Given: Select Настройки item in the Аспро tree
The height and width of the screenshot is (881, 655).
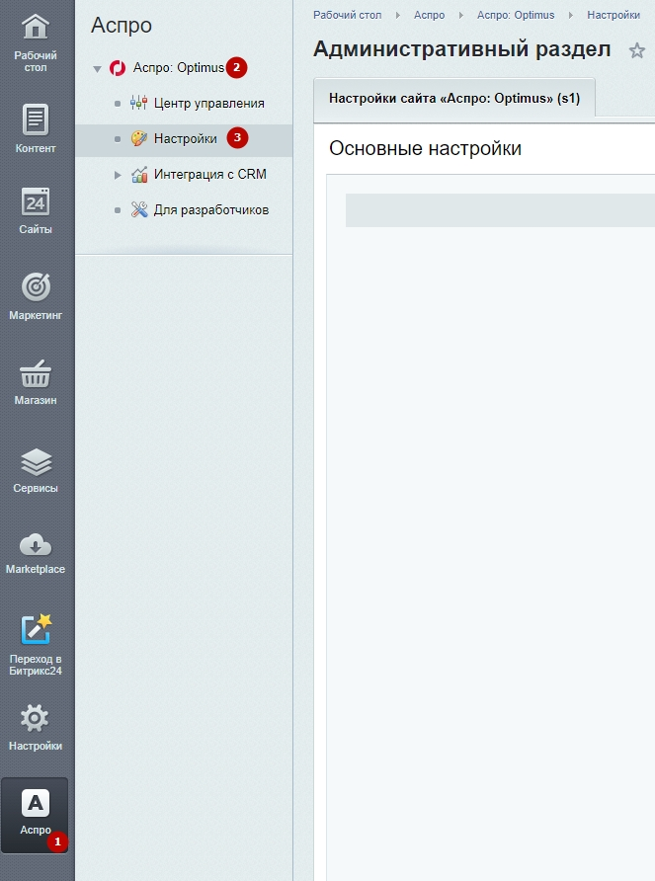Looking at the screenshot, I should pyautogui.click(x=186, y=139).
